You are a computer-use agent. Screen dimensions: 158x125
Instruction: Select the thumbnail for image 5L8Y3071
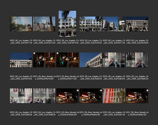click(x=21, y=24)
